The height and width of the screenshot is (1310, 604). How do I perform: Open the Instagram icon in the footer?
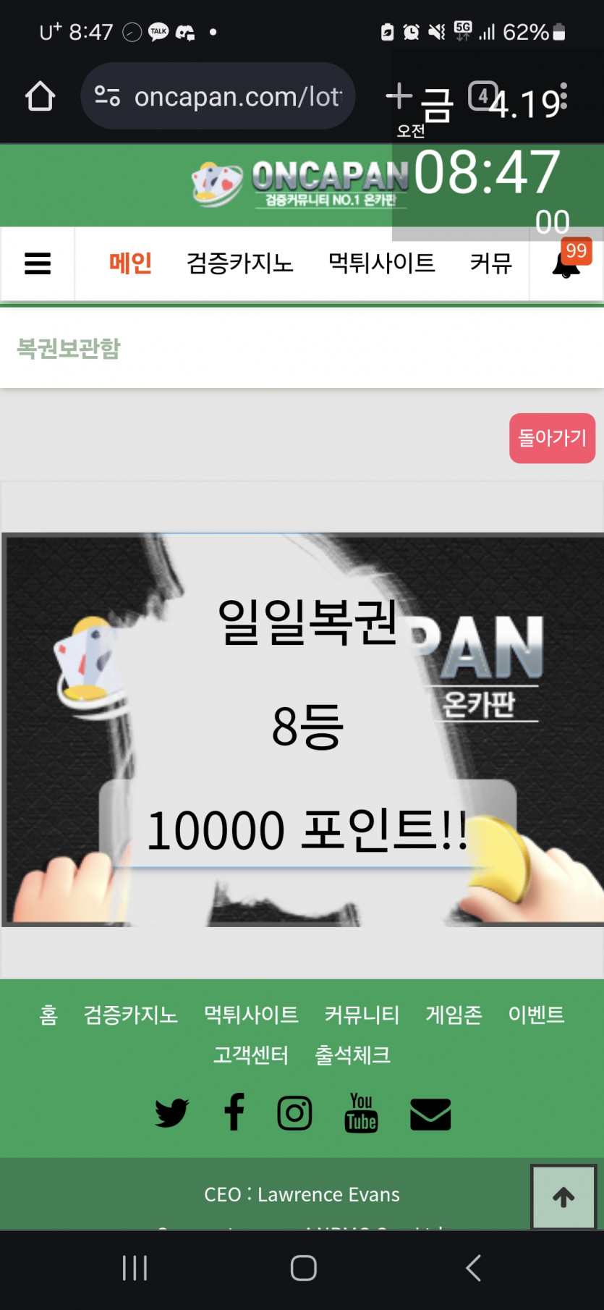(x=294, y=1113)
